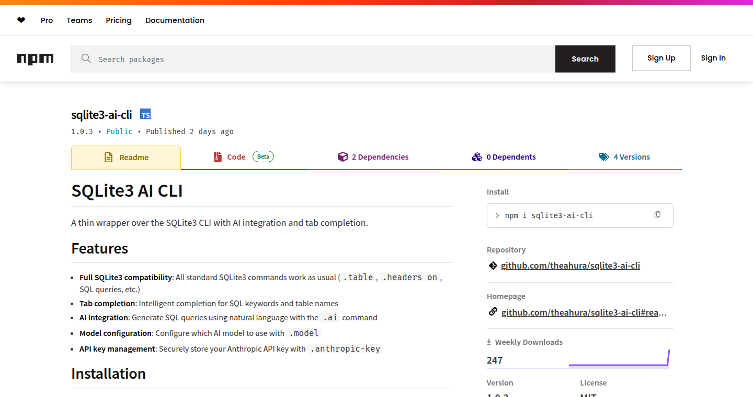Click the Beta badge next to Code
The height and width of the screenshot is (397, 753).
[x=263, y=157]
